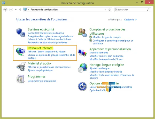Click Modifier les méthodes d'entrée
The height and width of the screenshot is (119, 155).
point(106,72)
